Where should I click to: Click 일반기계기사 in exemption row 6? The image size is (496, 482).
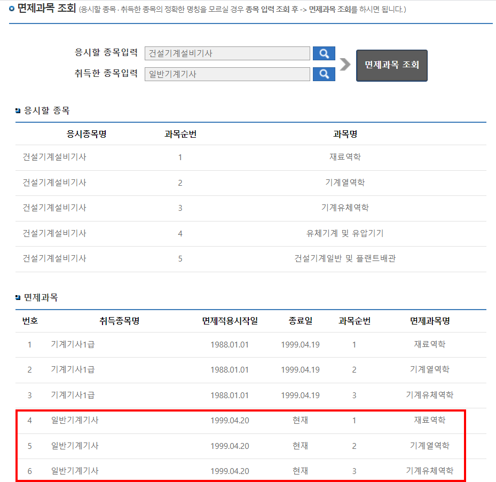point(75,471)
